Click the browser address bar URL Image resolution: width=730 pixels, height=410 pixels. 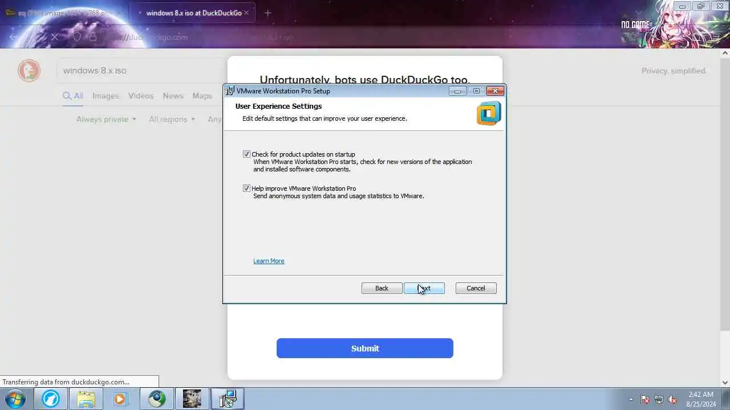[x=200, y=37]
